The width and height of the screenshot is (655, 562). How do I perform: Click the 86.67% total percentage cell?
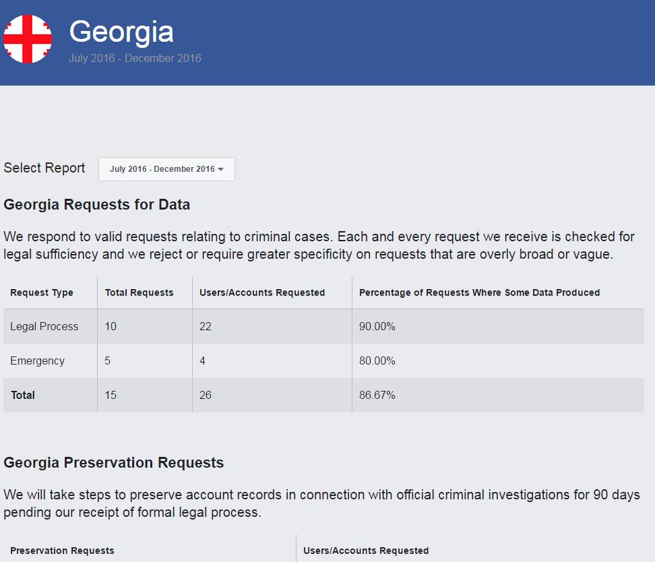[377, 396]
